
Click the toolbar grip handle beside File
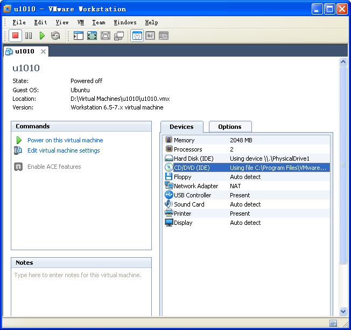[x=5, y=23]
